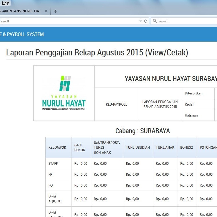The width and height of the screenshot is (217, 217).
Task: Click LAPORAN PENGGAJIAN REKAP AGUSTUS 2015 cell
Action: pyautogui.click(x=160, y=104)
